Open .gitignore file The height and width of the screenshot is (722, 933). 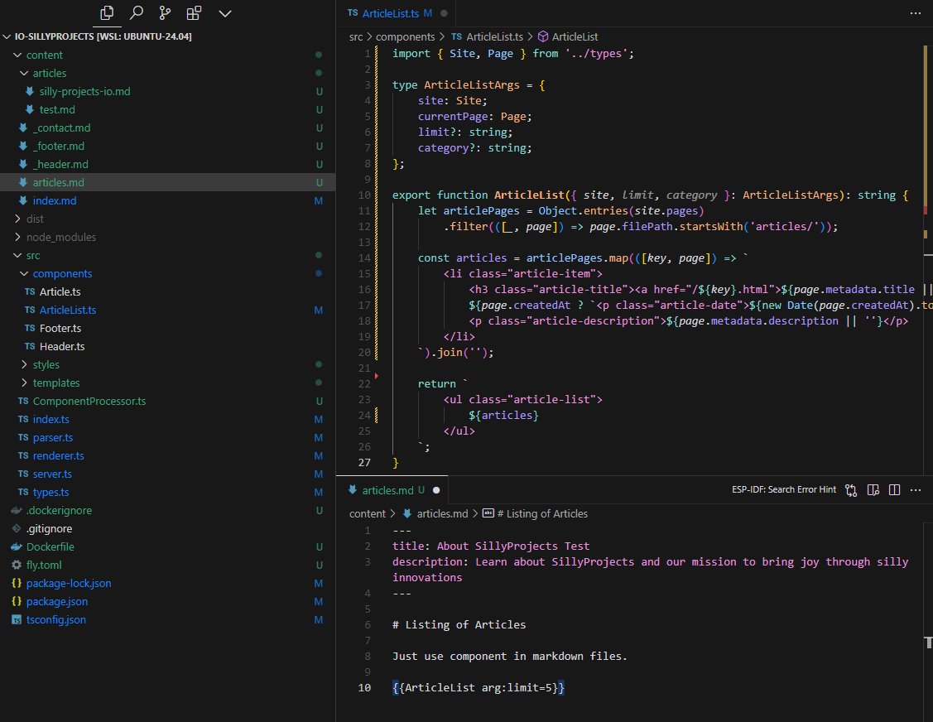pyautogui.click(x=168, y=528)
